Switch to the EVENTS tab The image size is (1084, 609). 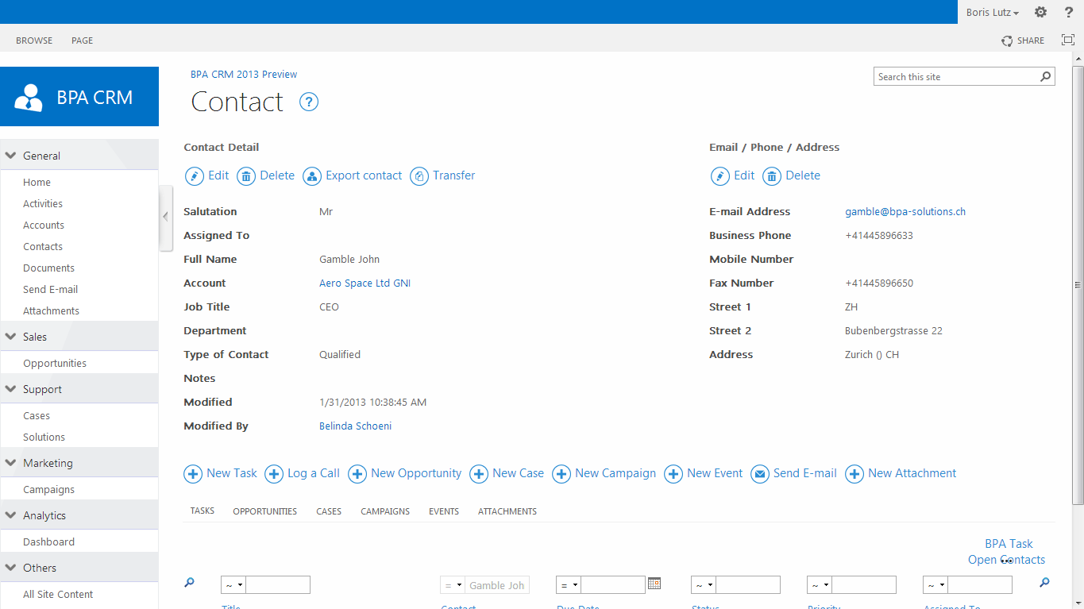(444, 511)
